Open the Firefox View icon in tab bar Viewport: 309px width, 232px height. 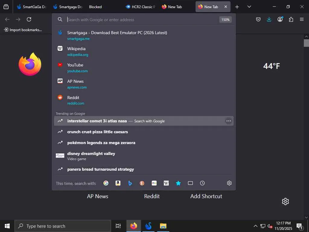pyautogui.click(x=6, y=7)
